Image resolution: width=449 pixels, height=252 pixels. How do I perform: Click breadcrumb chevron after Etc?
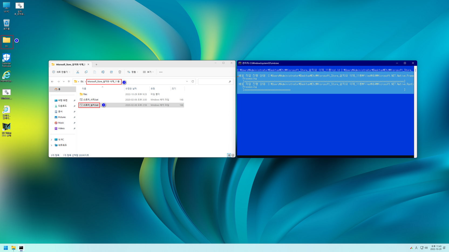(x=85, y=82)
